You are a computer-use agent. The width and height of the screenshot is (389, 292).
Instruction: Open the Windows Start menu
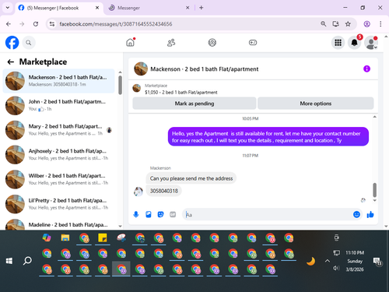(x=9, y=261)
